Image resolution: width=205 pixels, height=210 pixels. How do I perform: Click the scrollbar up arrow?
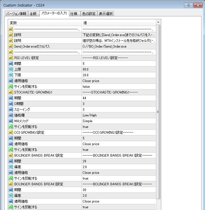point(158,22)
